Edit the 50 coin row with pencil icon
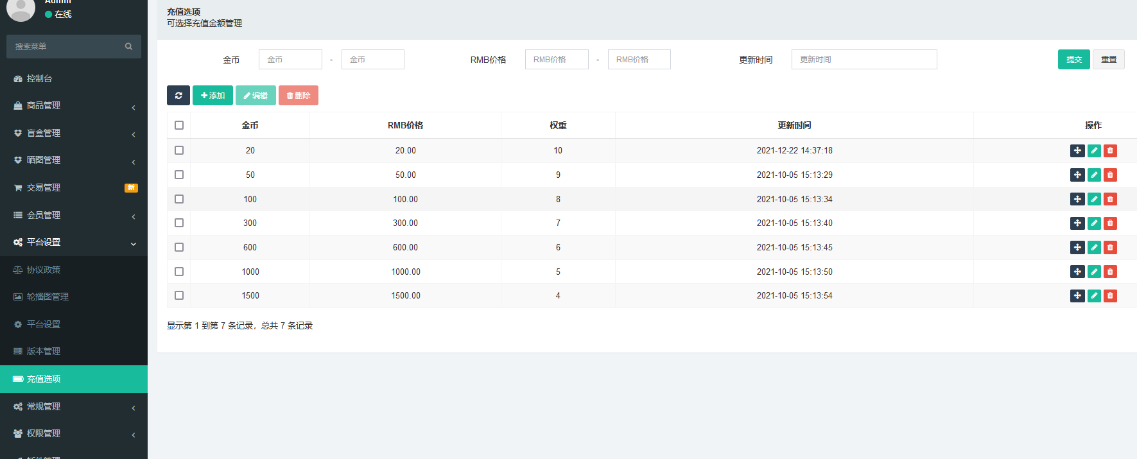 1094,175
